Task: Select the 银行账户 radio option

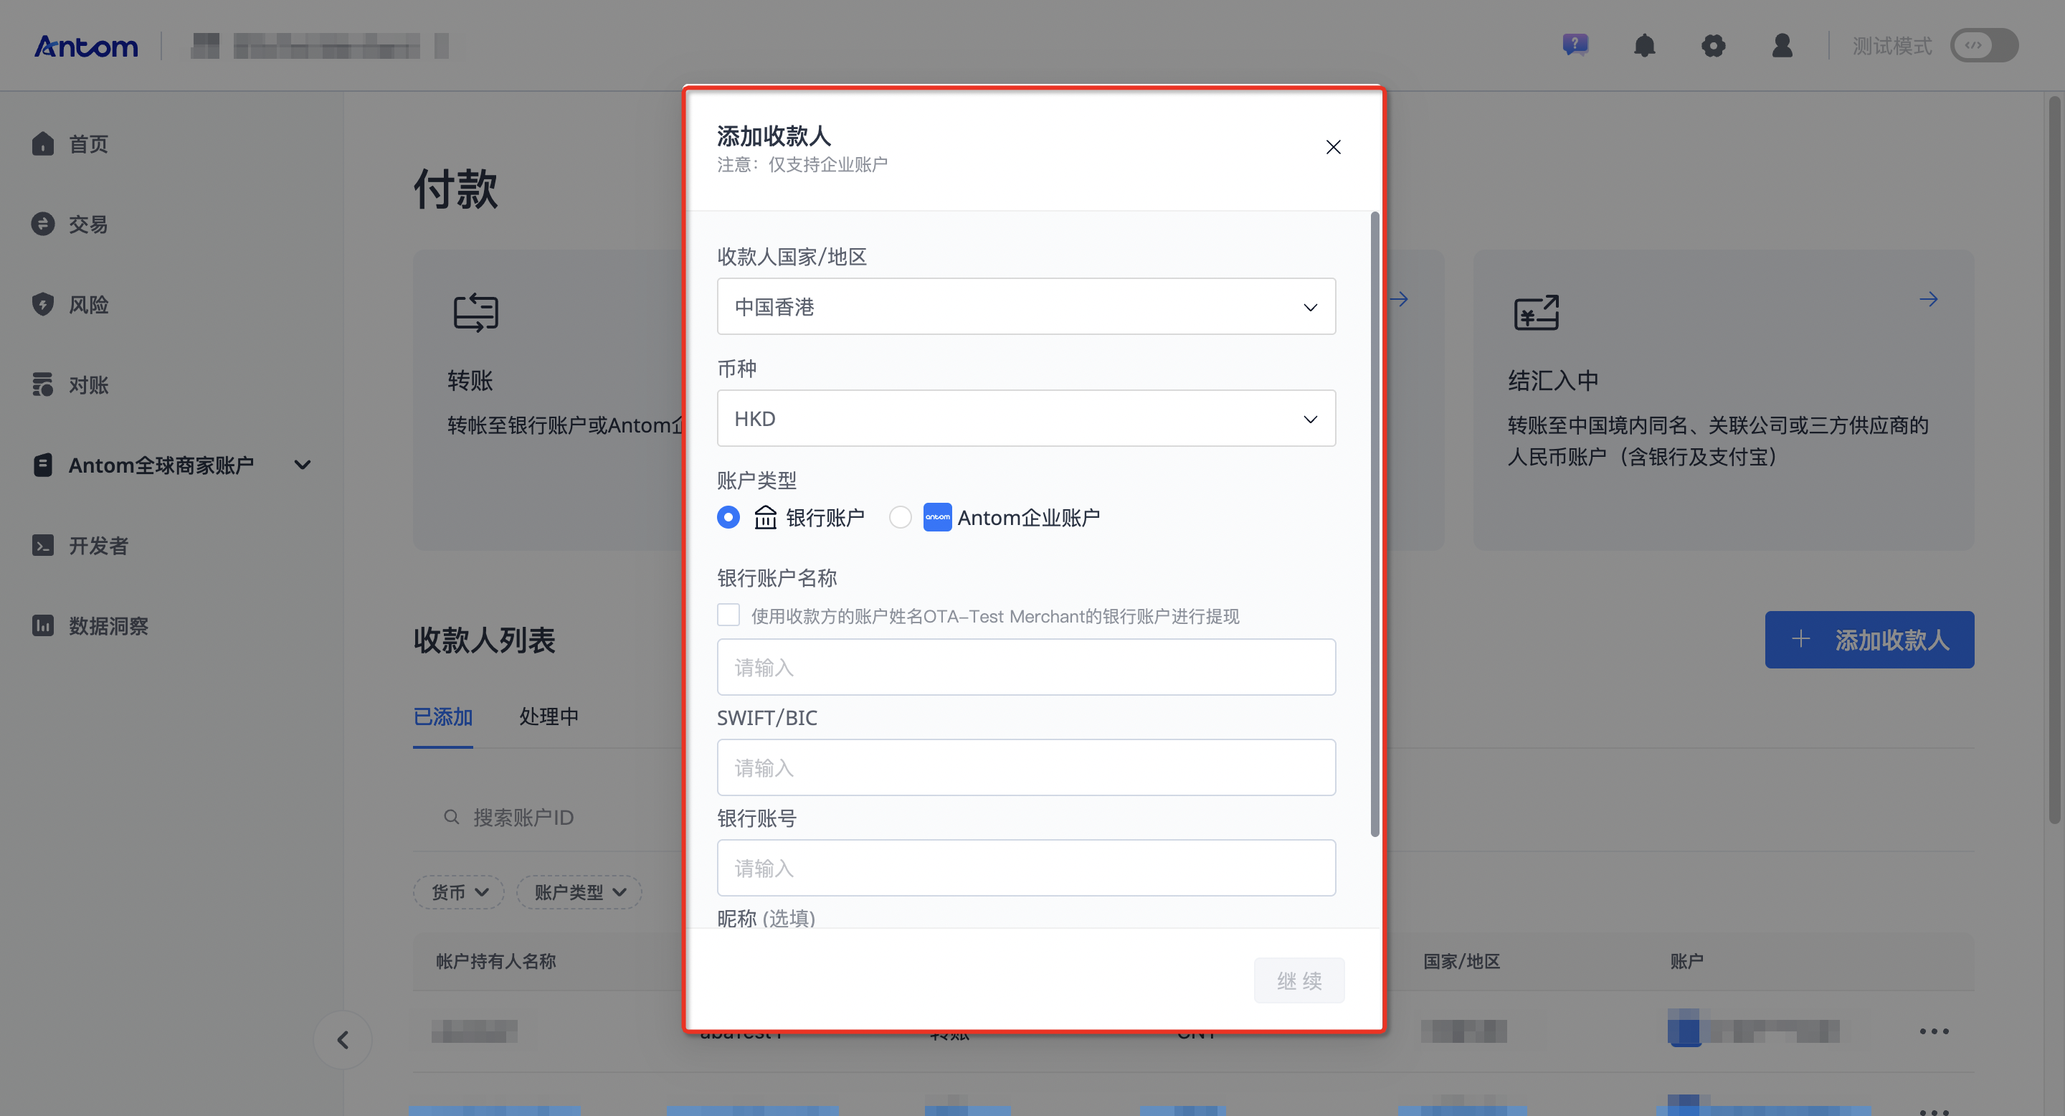Action: coord(728,517)
